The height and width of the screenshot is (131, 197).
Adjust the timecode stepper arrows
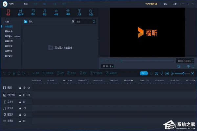[192, 61]
